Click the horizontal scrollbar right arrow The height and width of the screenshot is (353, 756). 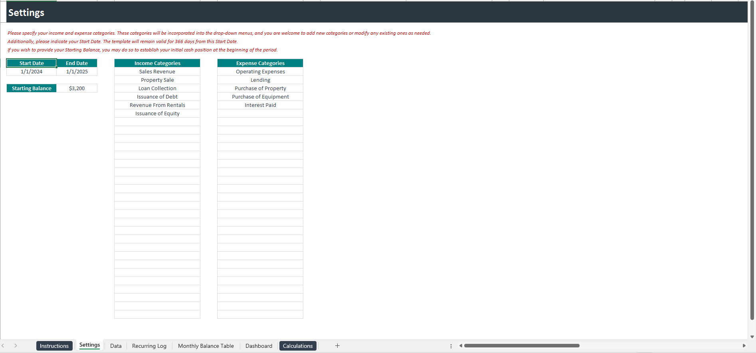point(744,346)
